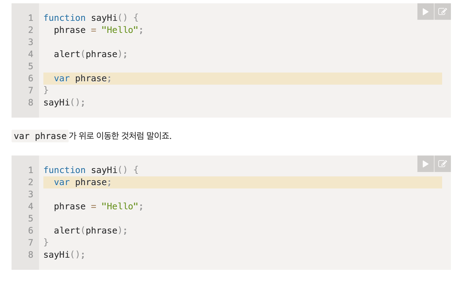Select line number 6 beside the highlighted line
The image size is (463, 283).
click(x=30, y=79)
